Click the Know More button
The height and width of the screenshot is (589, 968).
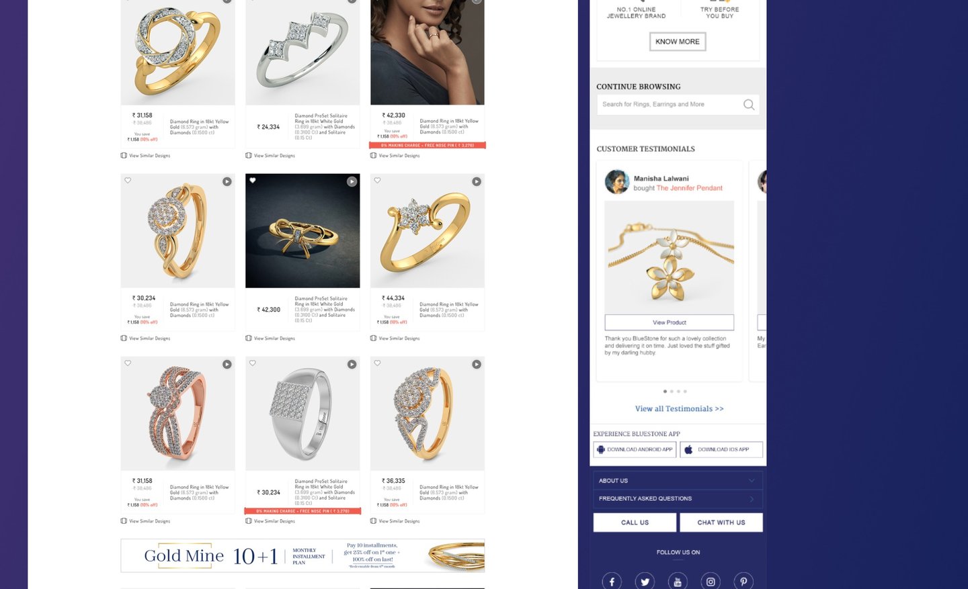[x=678, y=42]
